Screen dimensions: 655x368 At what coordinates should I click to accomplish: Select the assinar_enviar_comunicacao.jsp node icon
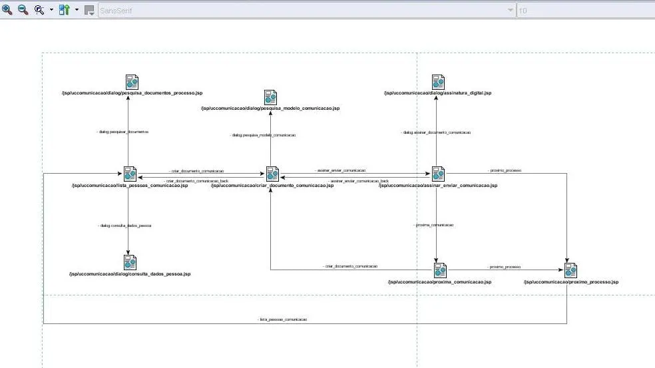click(x=438, y=174)
